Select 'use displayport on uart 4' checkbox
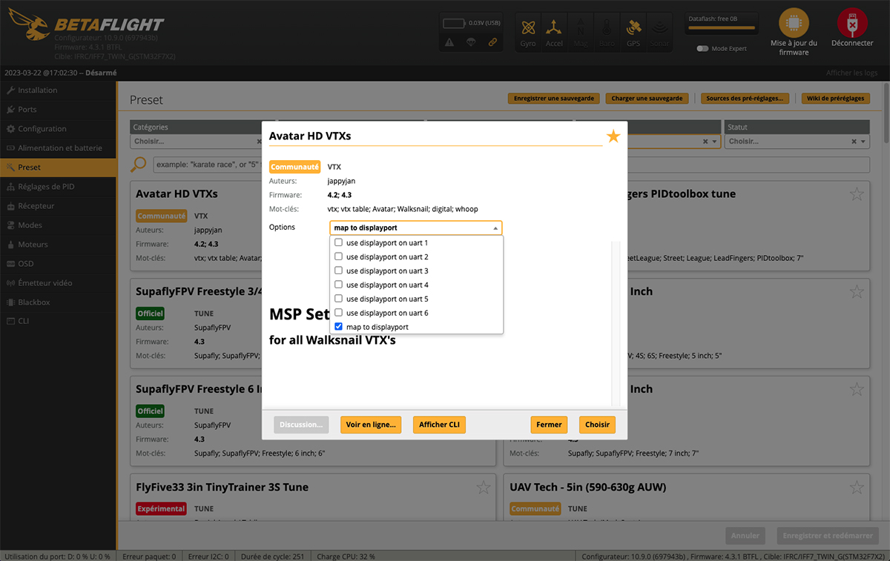This screenshot has width=890, height=561. [339, 285]
